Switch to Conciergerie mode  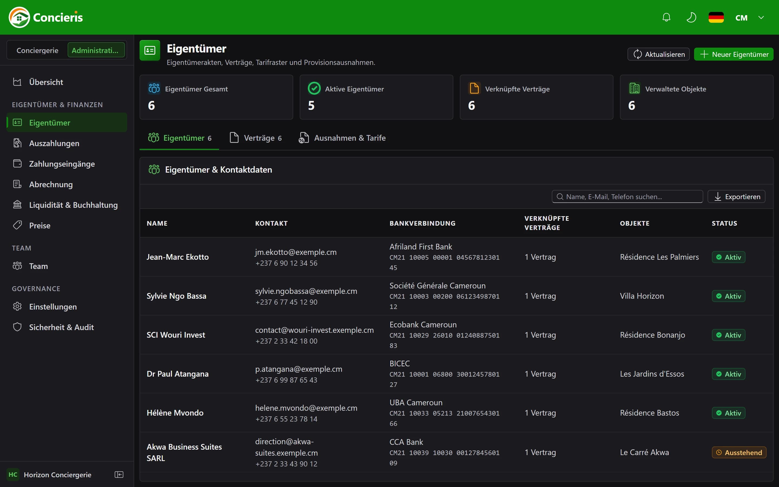click(x=37, y=50)
